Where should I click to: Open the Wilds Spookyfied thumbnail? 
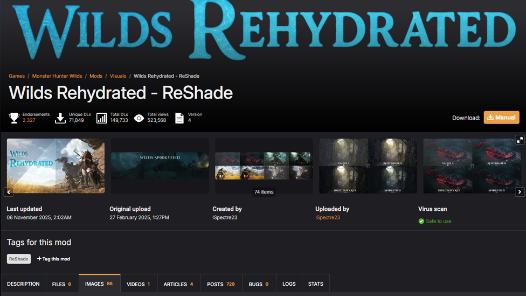tap(160, 166)
